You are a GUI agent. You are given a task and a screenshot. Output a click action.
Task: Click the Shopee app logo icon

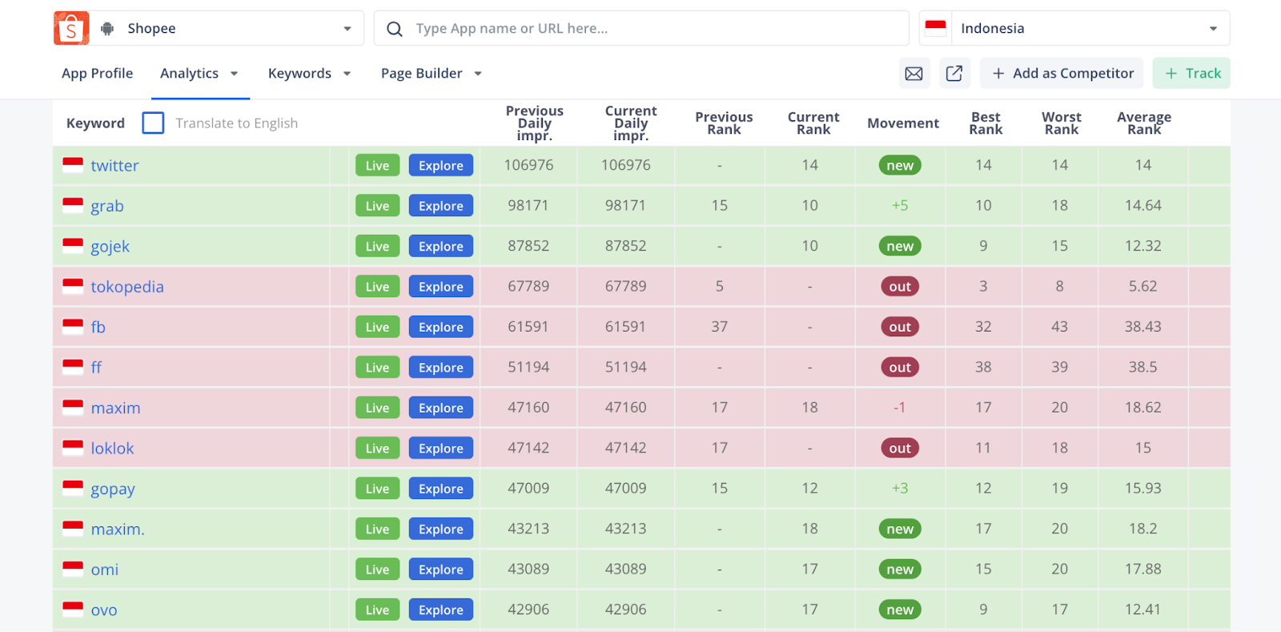pyautogui.click(x=71, y=29)
